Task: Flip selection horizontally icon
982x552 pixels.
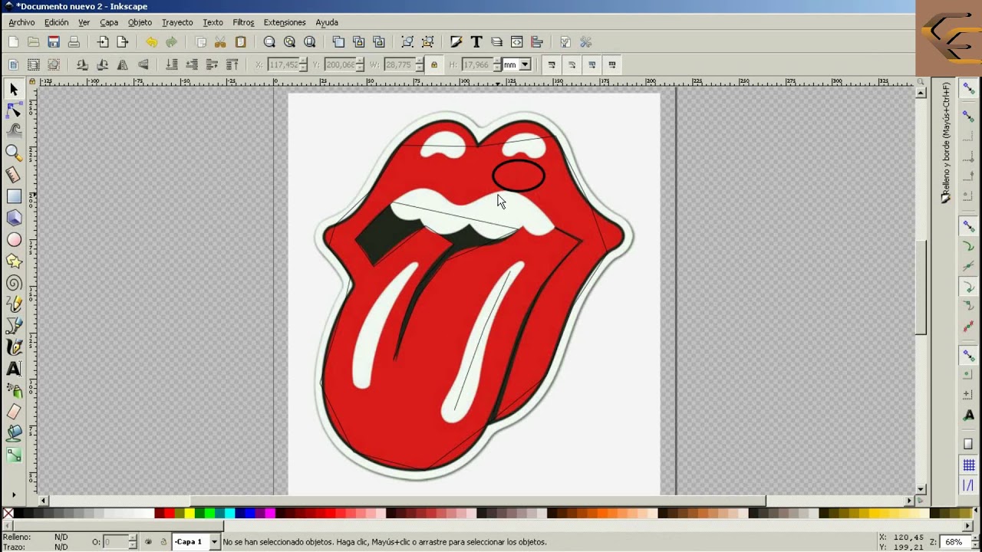Action: pyautogui.click(x=123, y=65)
